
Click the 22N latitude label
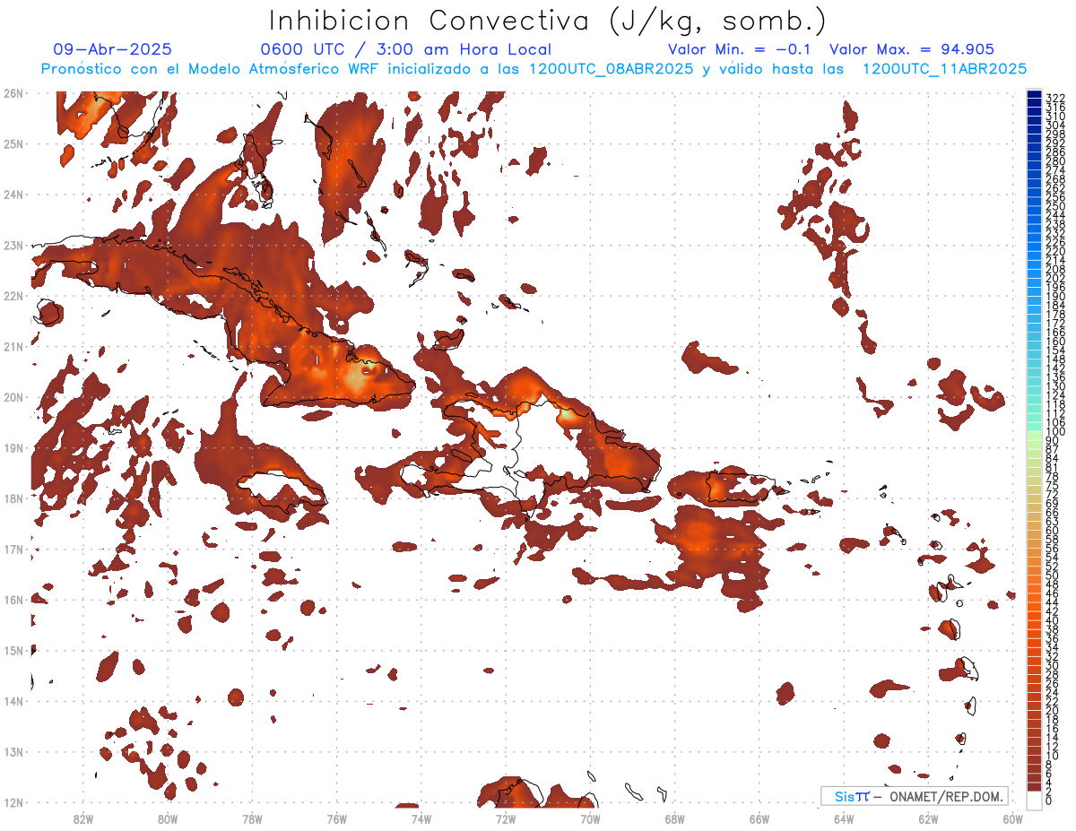point(13,296)
